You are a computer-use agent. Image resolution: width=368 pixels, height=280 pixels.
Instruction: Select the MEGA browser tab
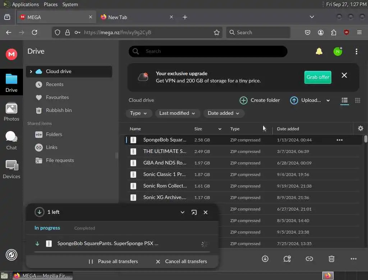point(56,17)
